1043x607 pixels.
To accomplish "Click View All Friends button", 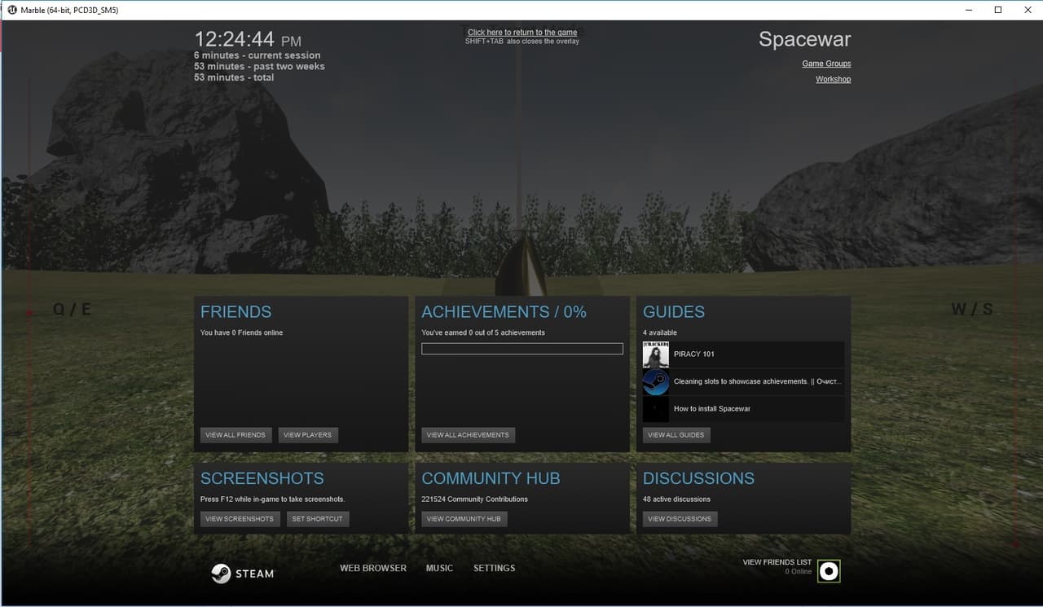I will (235, 435).
